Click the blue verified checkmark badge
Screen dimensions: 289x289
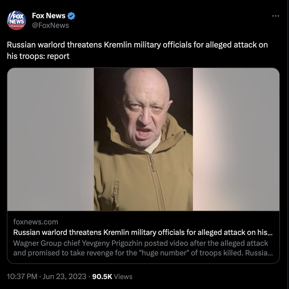coord(71,16)
